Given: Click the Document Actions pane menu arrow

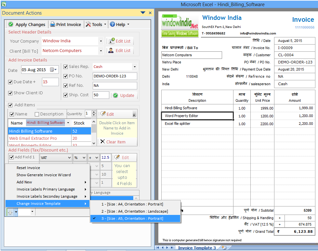Looking at the screenshot, I should (143, 13).
